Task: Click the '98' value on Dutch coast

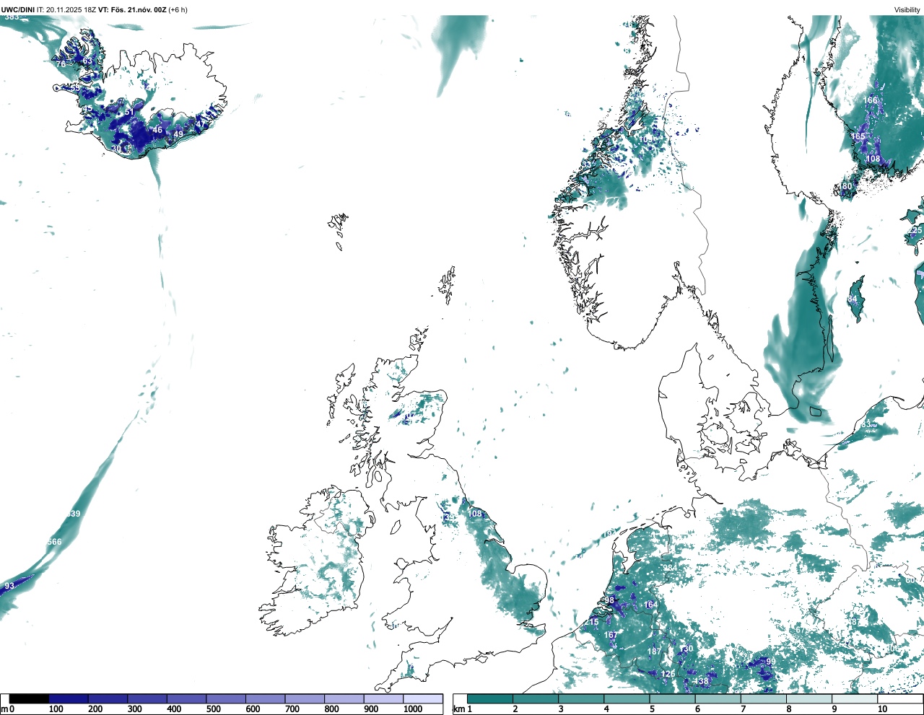Action: (x=610, y=600)
